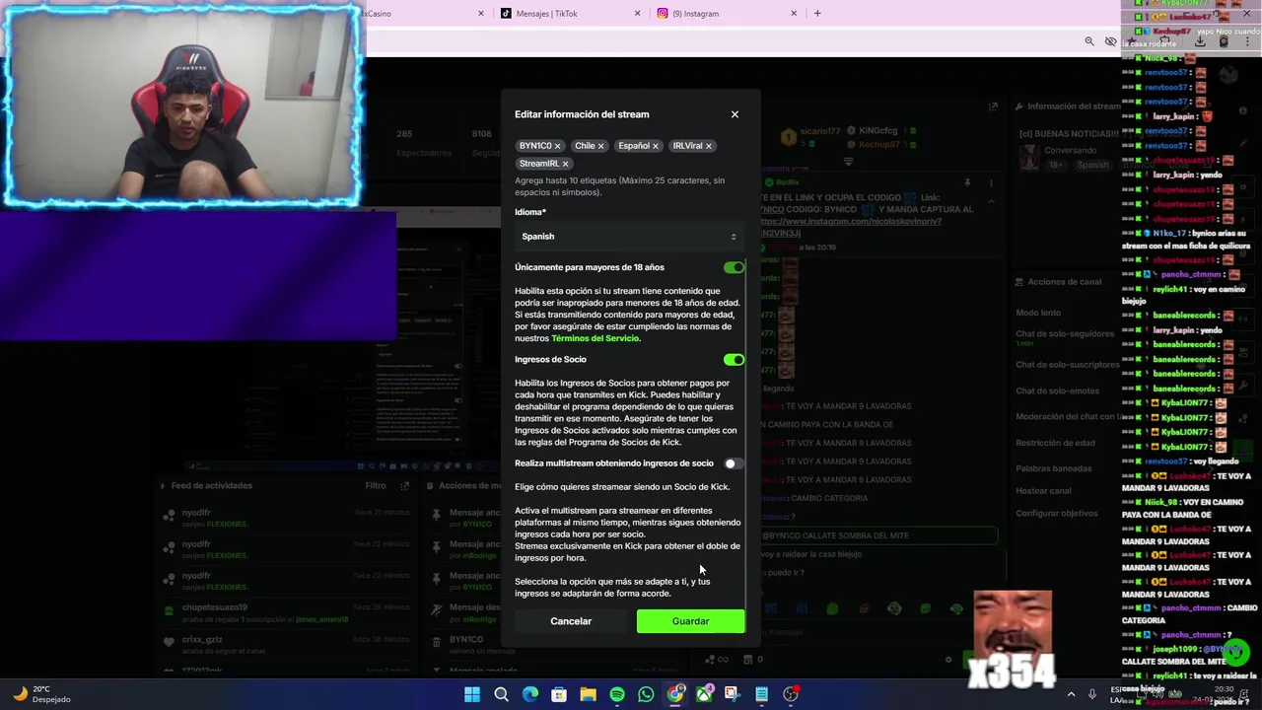Launch Microsoft Edge from taskbar

click(530, 694)
